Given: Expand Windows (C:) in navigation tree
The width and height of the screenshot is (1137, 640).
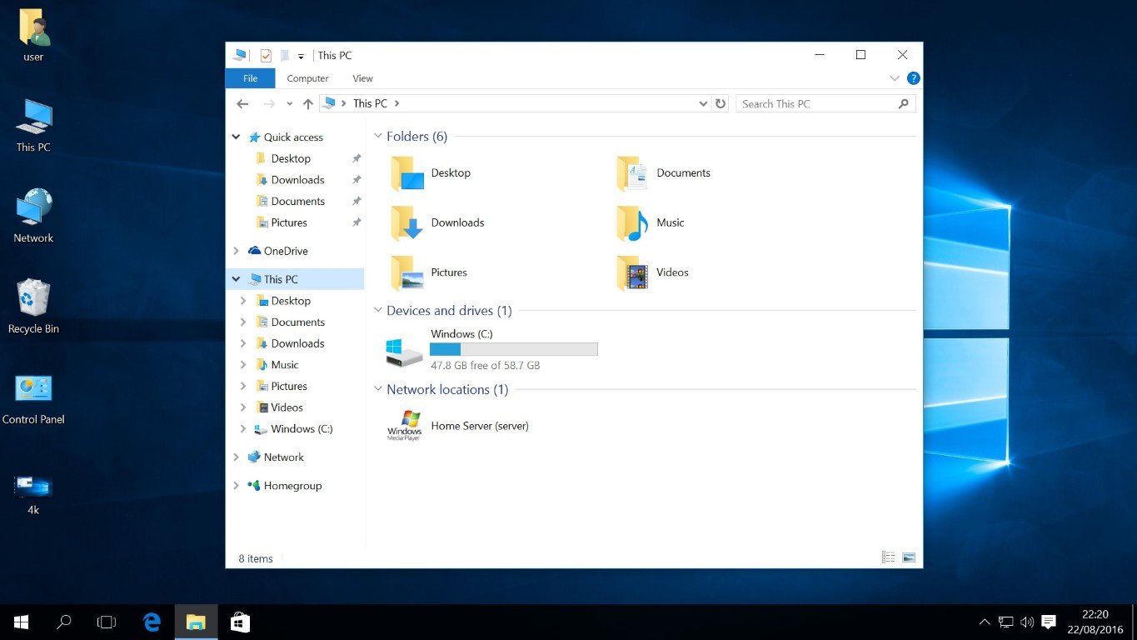Looking at the screenshot, I should (x=243, y=429).
